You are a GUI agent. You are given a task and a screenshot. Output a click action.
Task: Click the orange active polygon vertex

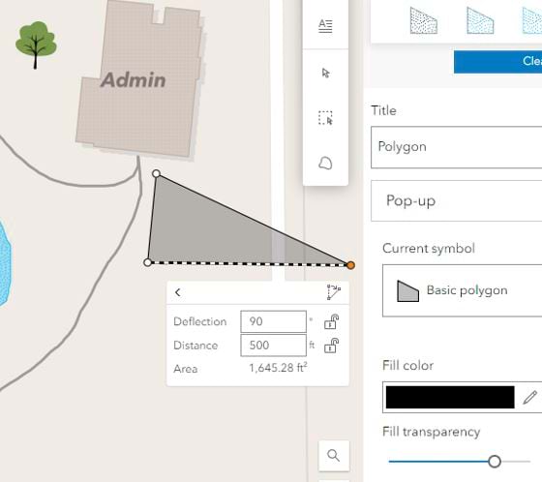pyautogui.click(x=350, y=265)
